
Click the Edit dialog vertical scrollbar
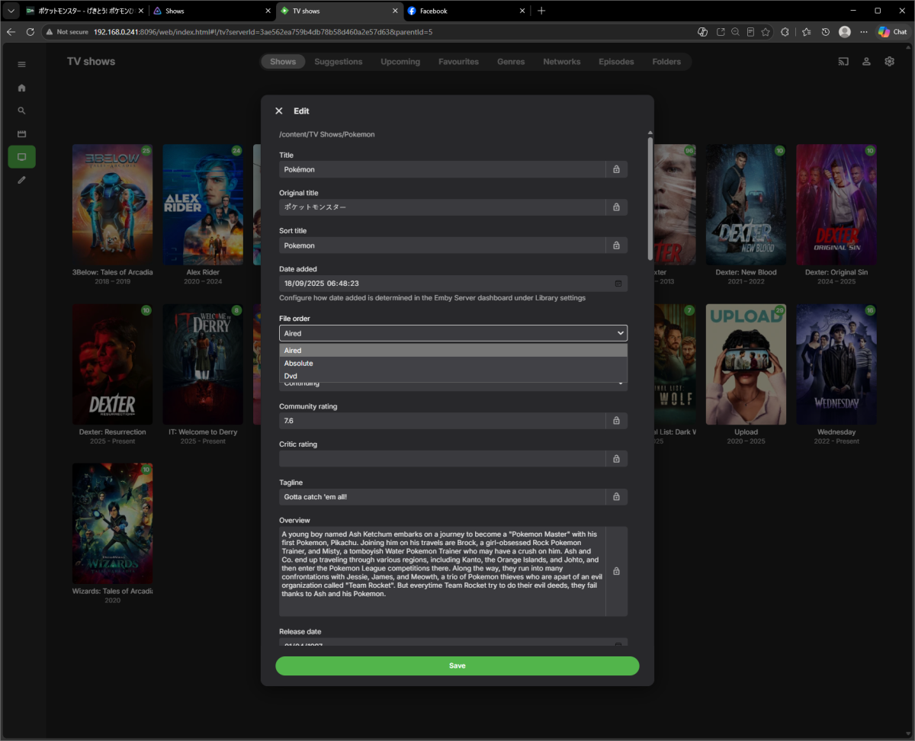(650, 198)
